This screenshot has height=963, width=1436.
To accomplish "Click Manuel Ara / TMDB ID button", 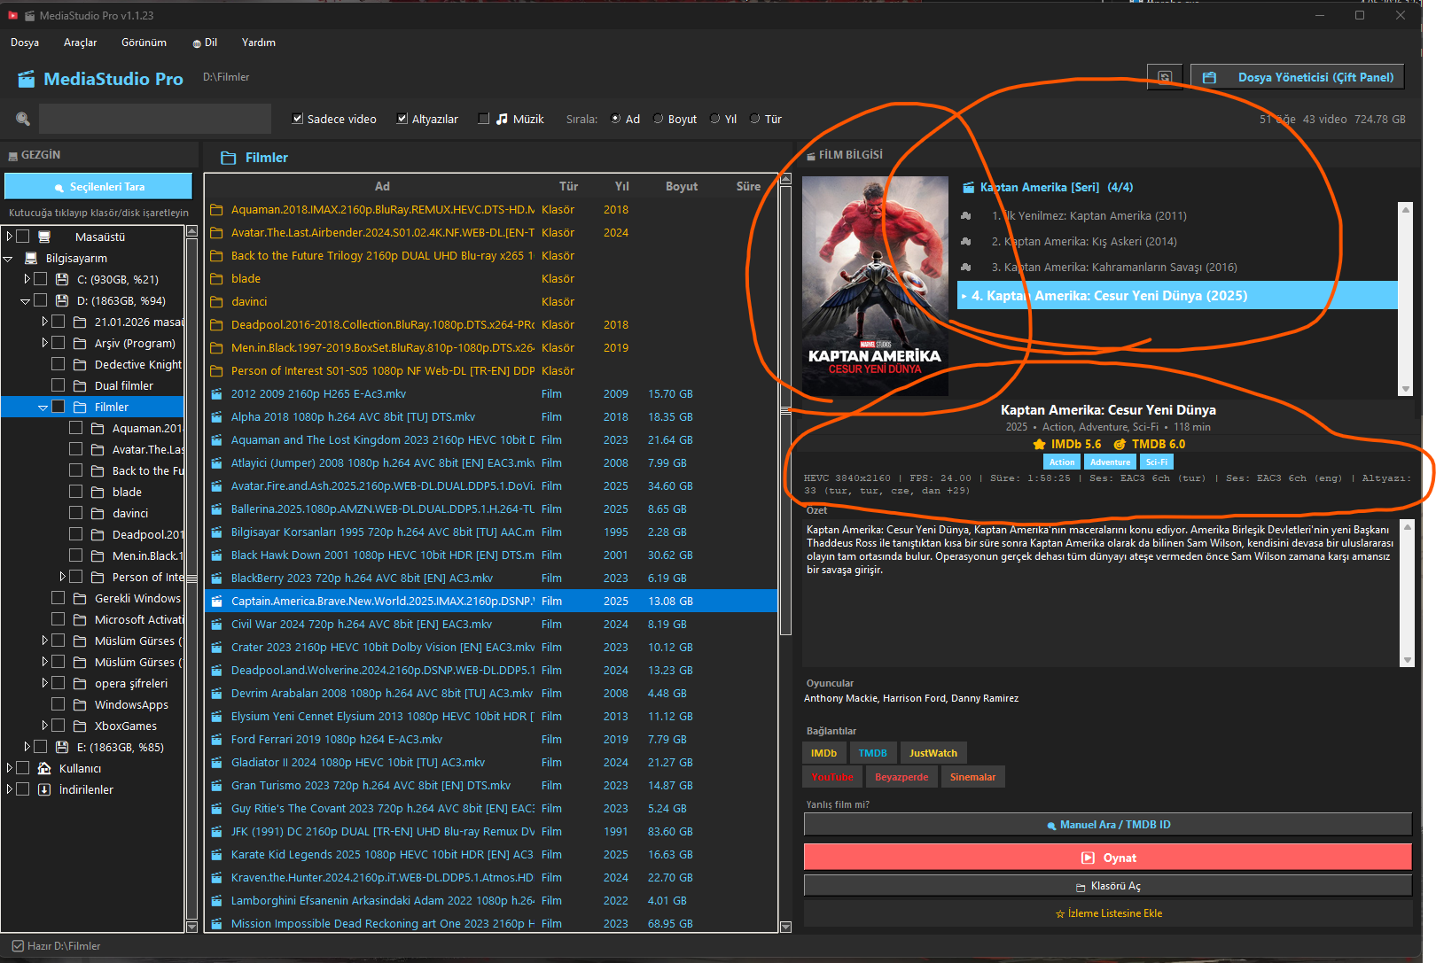I will (x=1108, y=825).
